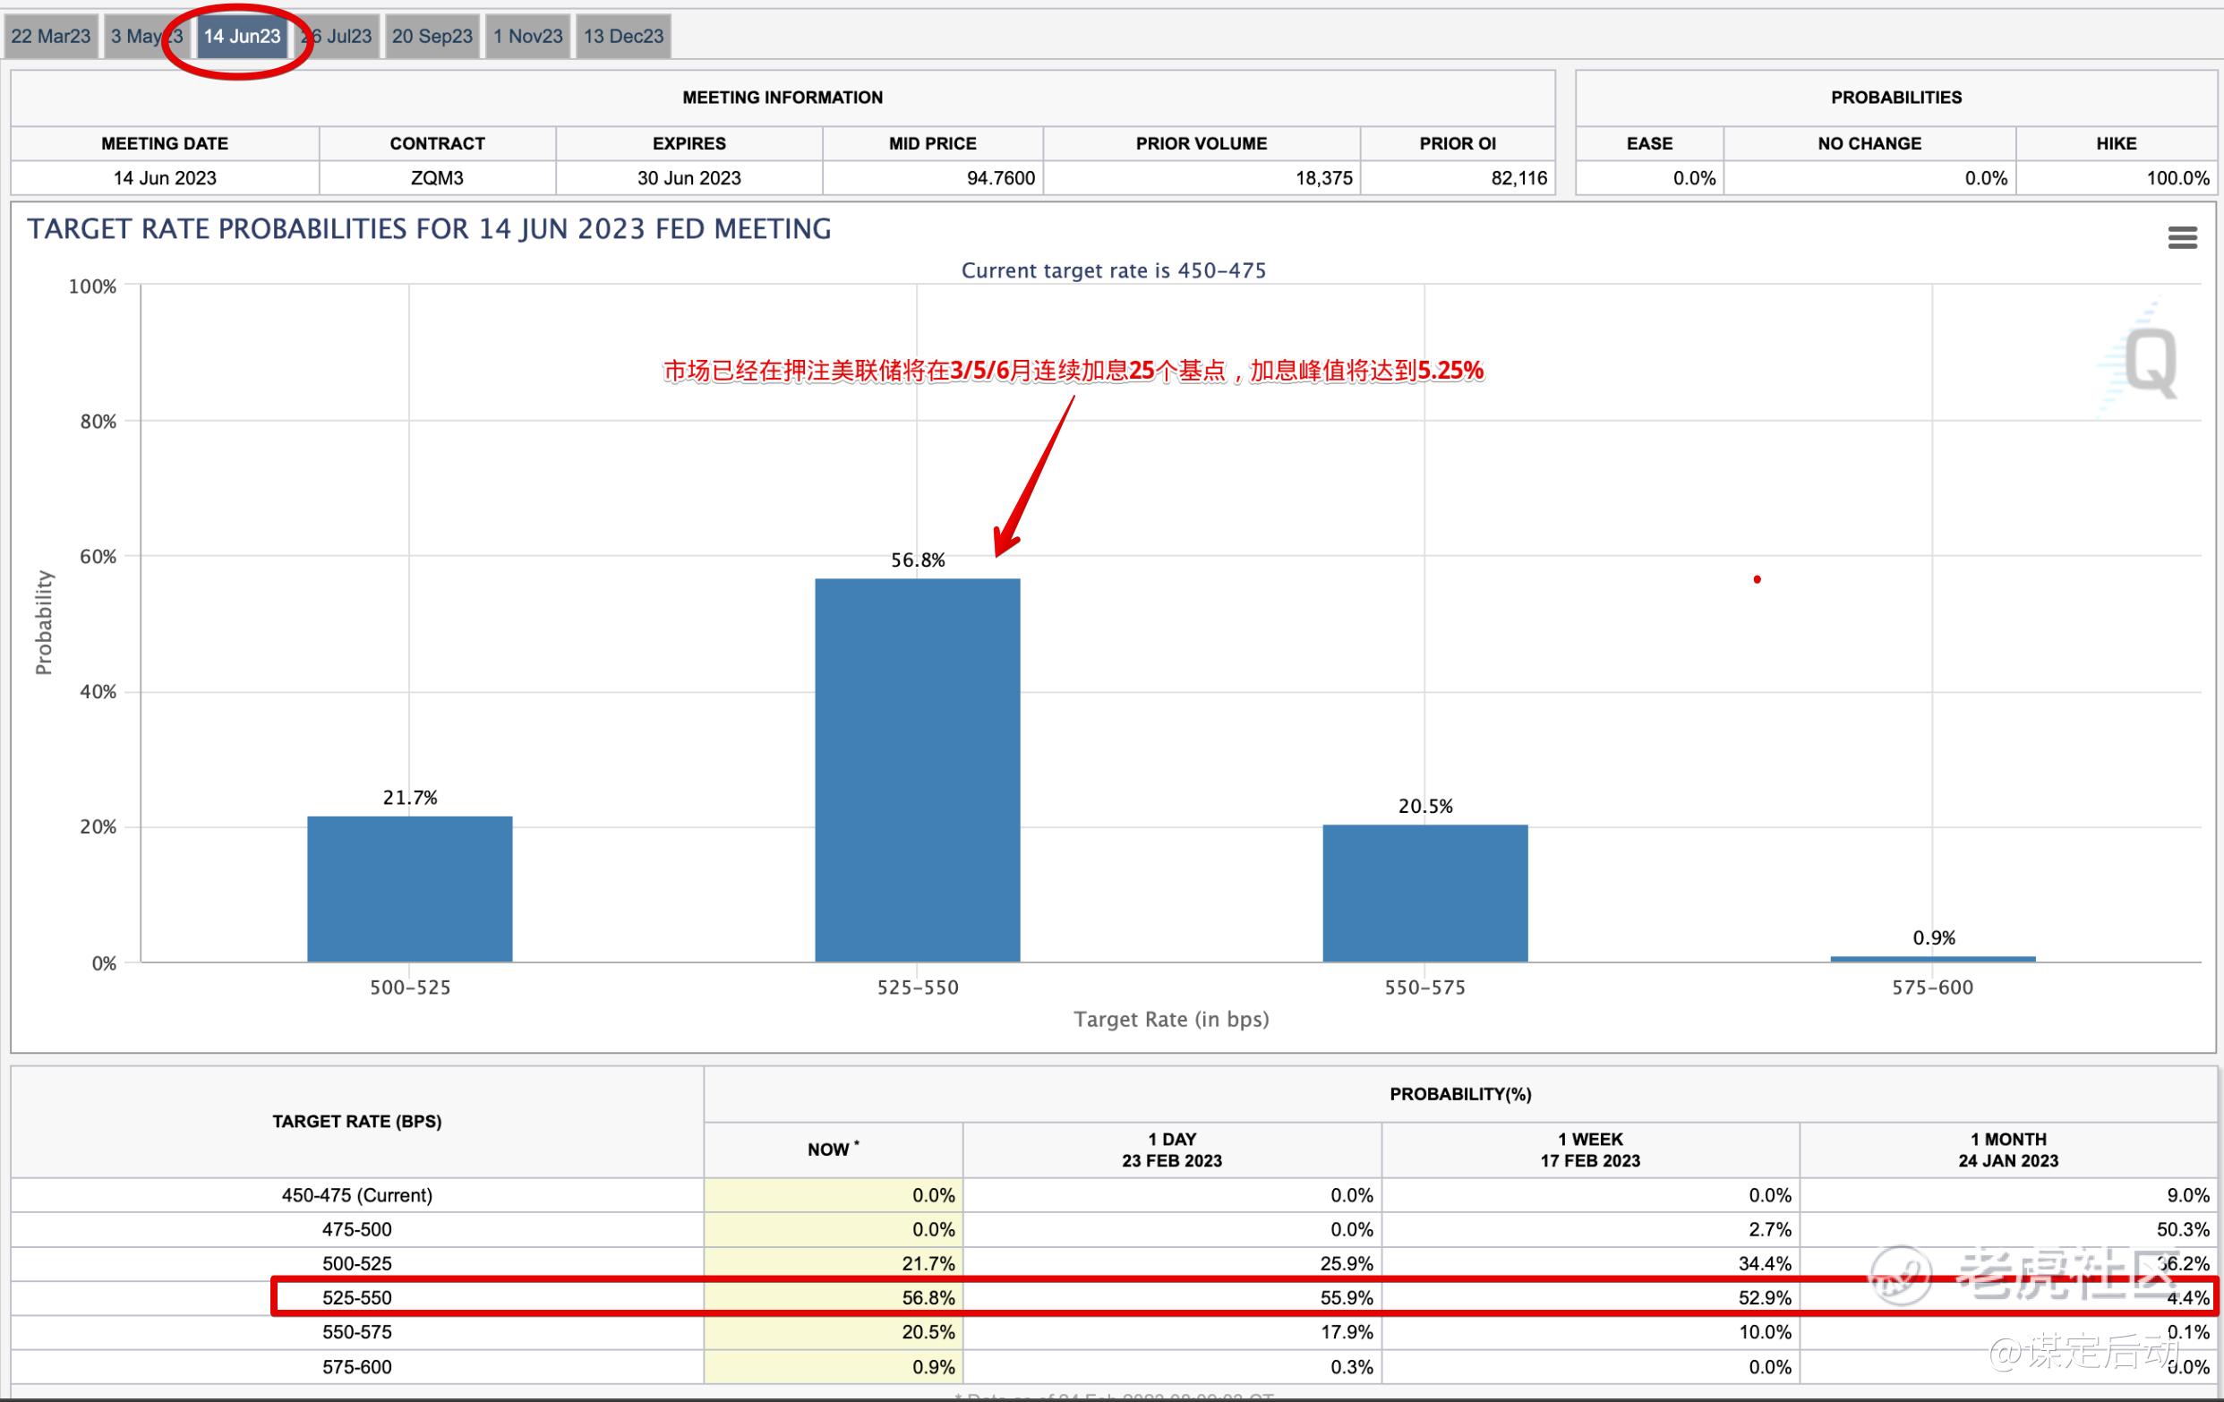
Task: Select the 550-575 chart bar
Action: (1424, 893)
